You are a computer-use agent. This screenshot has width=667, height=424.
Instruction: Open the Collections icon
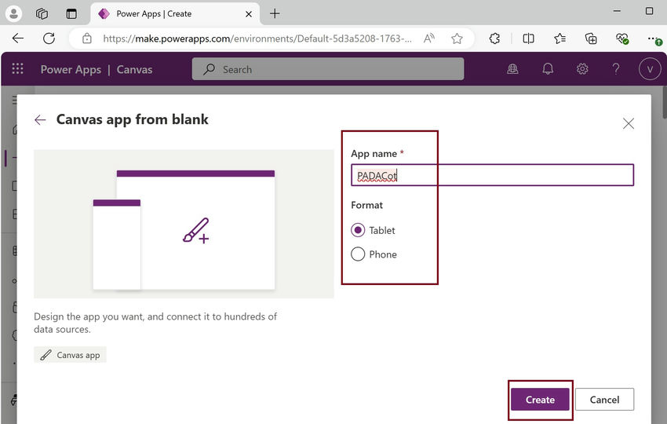click(591, 38)
